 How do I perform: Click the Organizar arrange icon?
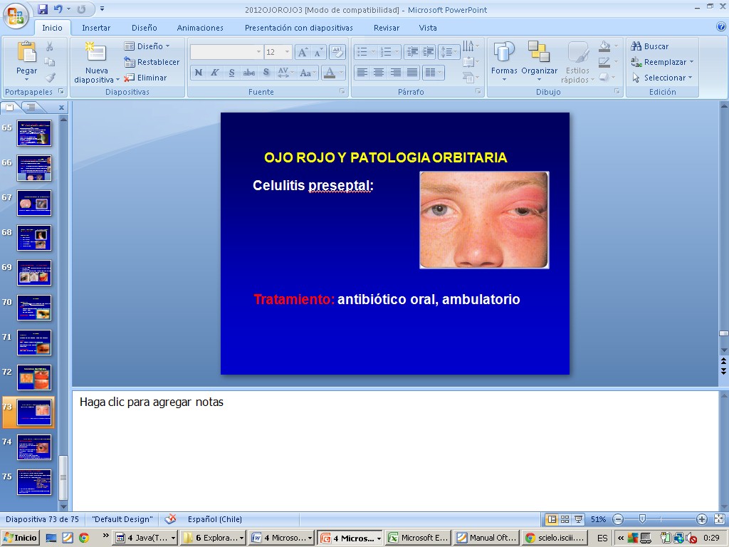point(539,54)
